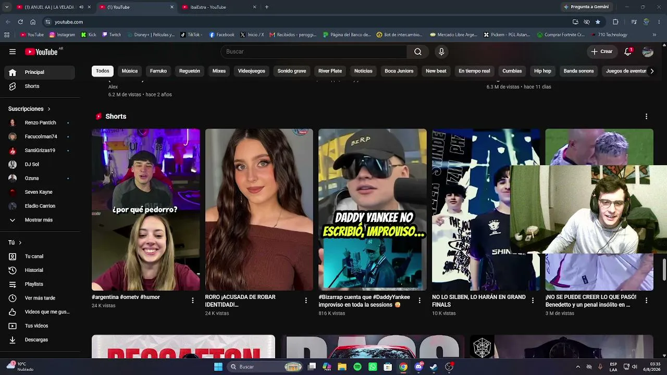Open Steam from the taskbar

coord(434,367)
